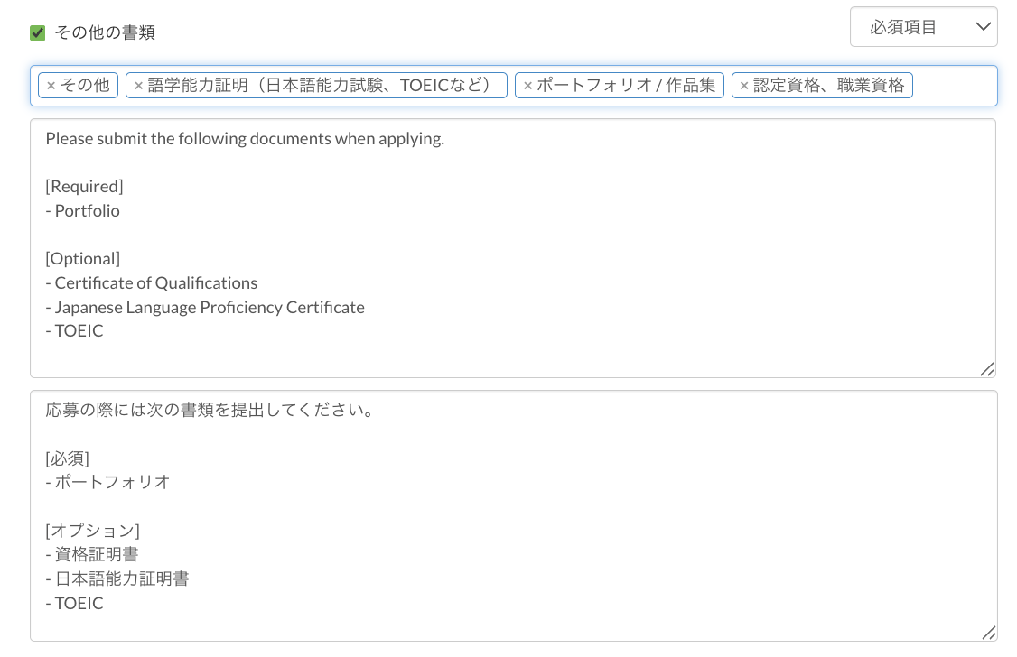The height and width of the screenshot is (657, 1017).
Task: Open the 必須項目 dropdown
Action: (x=923, y=27)
